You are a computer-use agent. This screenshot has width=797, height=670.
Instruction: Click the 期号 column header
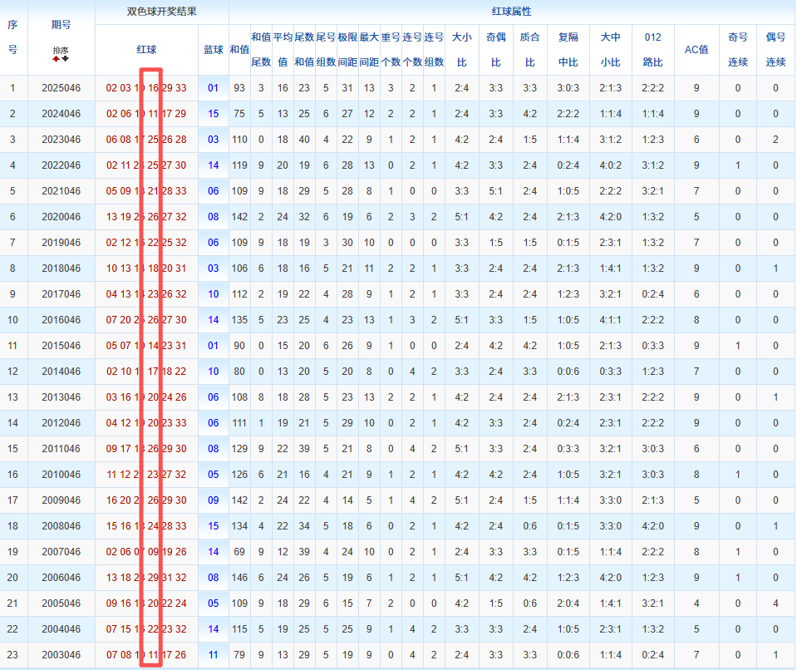[x=61, y=24]
